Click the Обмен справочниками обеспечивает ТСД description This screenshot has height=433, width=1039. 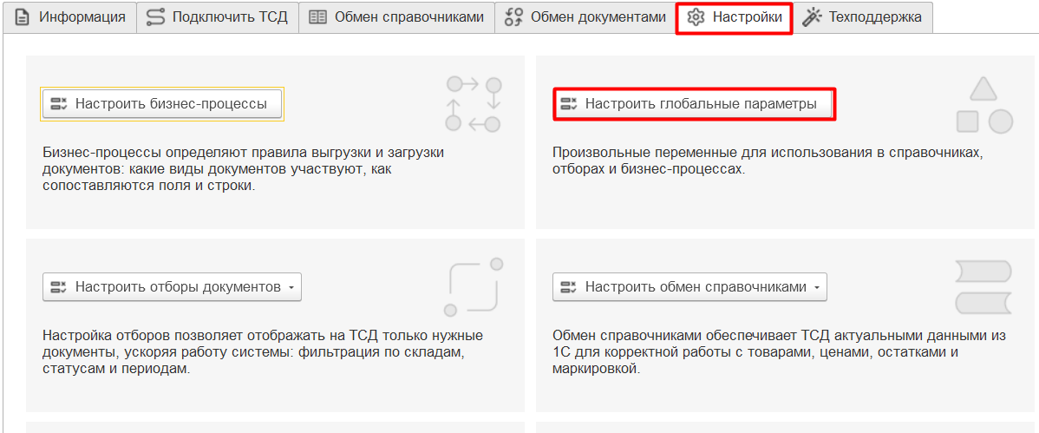(780, 352)
